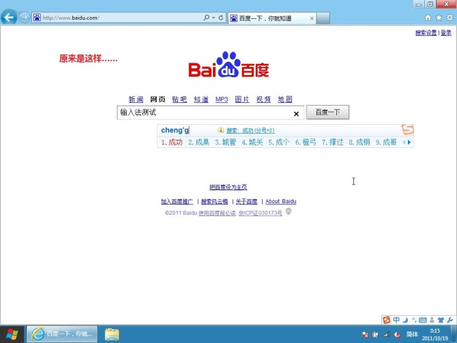The height and width of the screenshot is (343, 457).
Task: Go to next candidate page arrow
Action: [409, 143]
